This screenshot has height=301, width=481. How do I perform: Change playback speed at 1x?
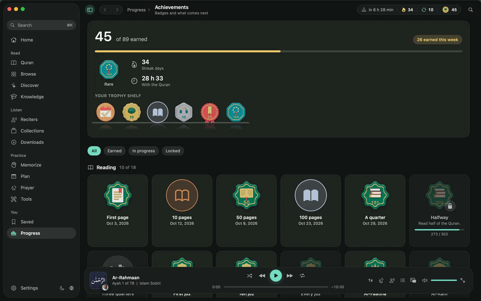371,280
